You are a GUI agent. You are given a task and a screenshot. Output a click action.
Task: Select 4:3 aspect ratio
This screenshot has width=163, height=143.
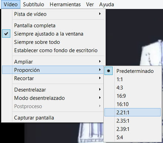(x=133, y=88)
